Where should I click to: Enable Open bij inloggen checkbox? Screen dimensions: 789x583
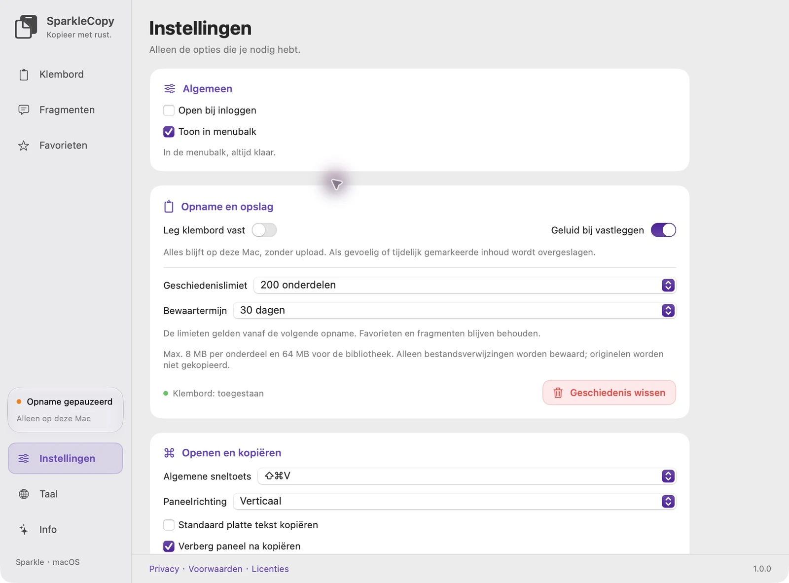(x=169, y=110)
